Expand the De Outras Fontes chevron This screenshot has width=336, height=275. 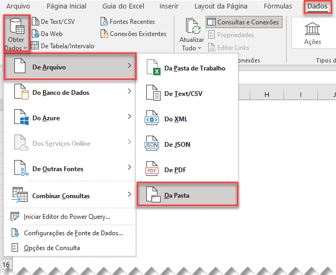tap(129, 167)
